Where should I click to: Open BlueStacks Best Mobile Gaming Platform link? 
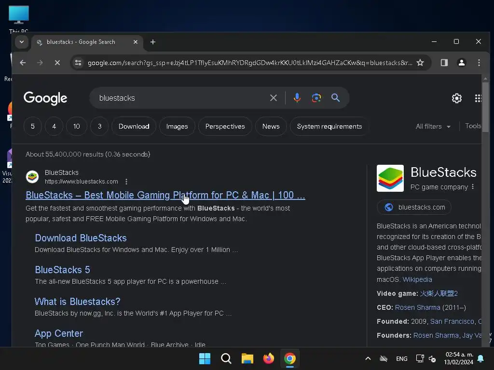tap(165, 195)
